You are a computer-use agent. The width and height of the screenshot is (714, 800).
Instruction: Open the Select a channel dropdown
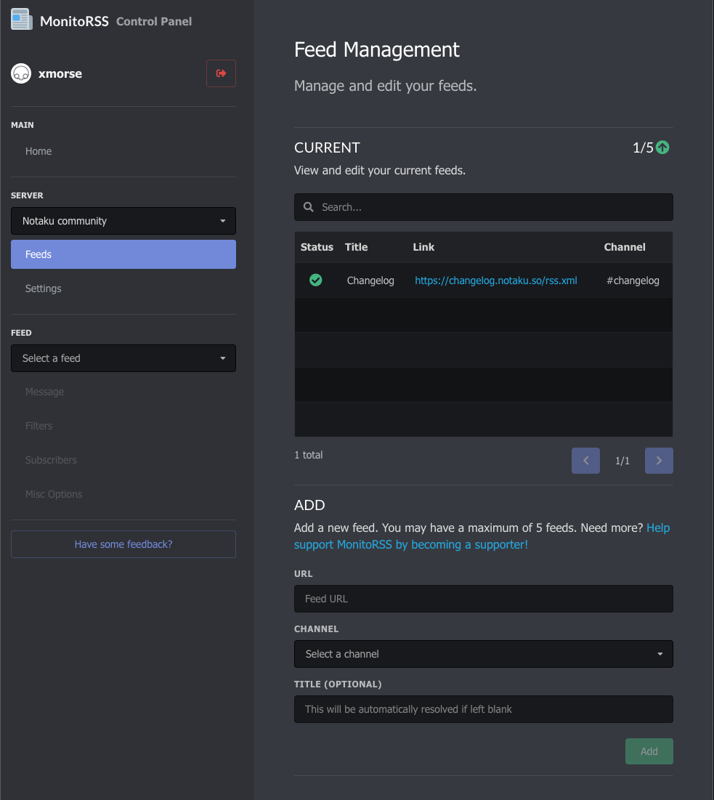point(483,653)
